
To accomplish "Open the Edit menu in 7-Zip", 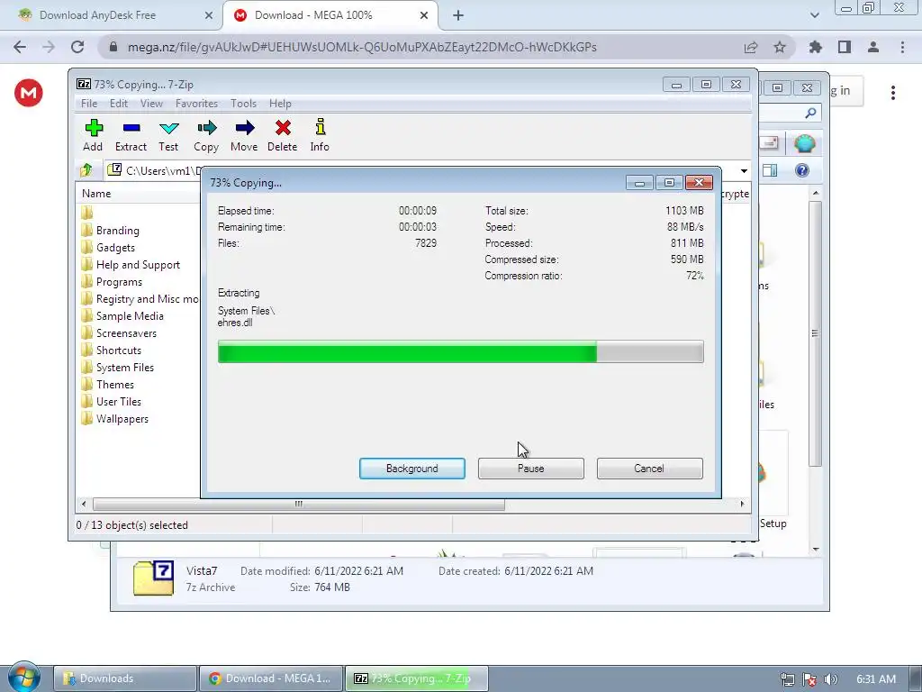I will click(118, 104).
